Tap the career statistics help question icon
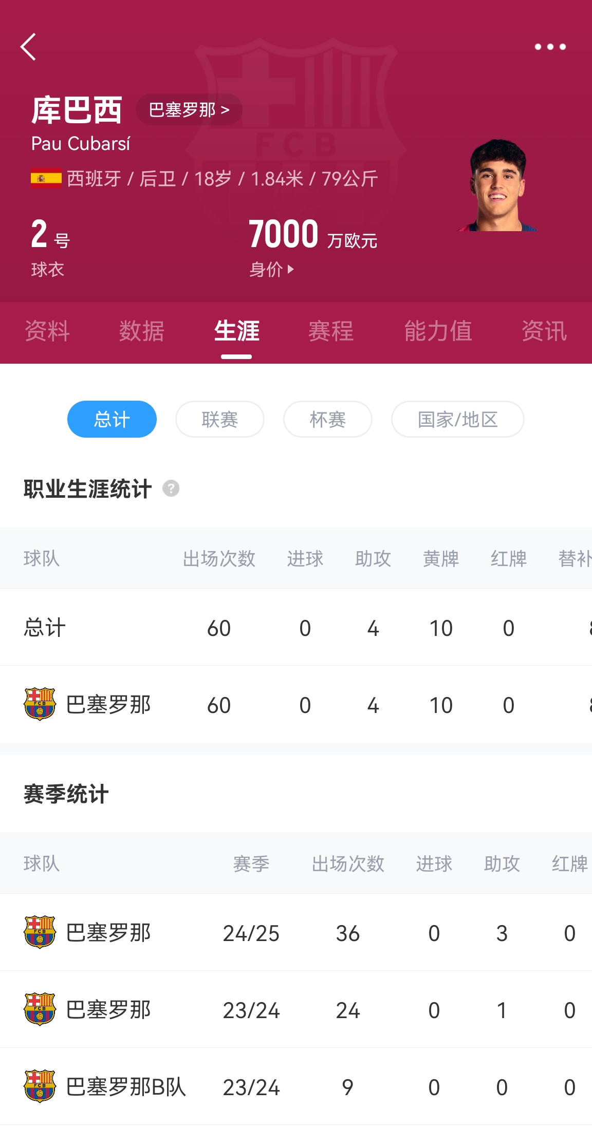 (x=171, y=489)
